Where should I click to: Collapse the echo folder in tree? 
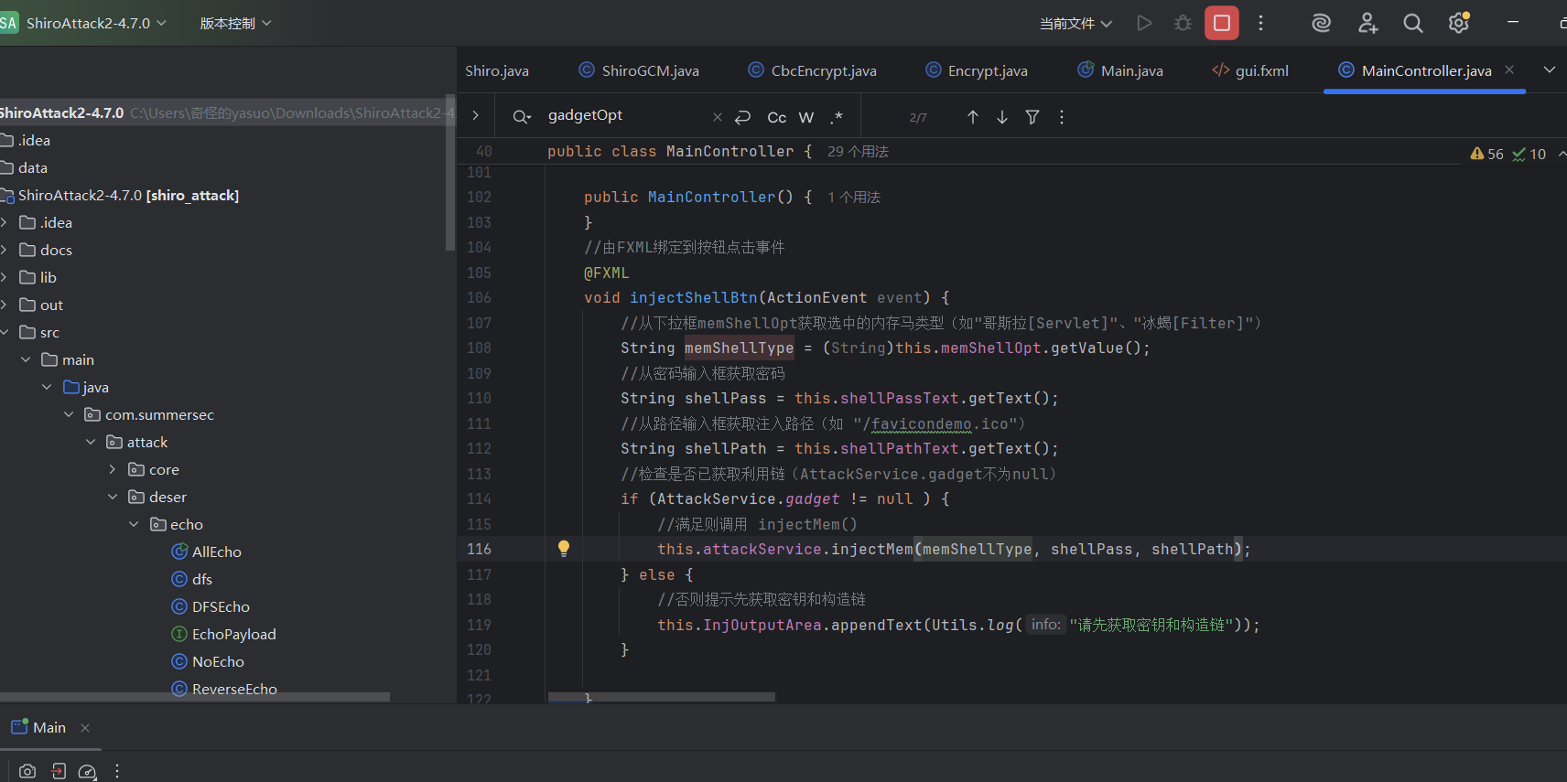pyautogui.click(x=134, y=524)
